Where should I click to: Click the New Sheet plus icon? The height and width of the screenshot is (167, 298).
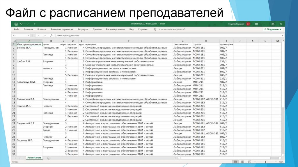(x=49, y=158)
